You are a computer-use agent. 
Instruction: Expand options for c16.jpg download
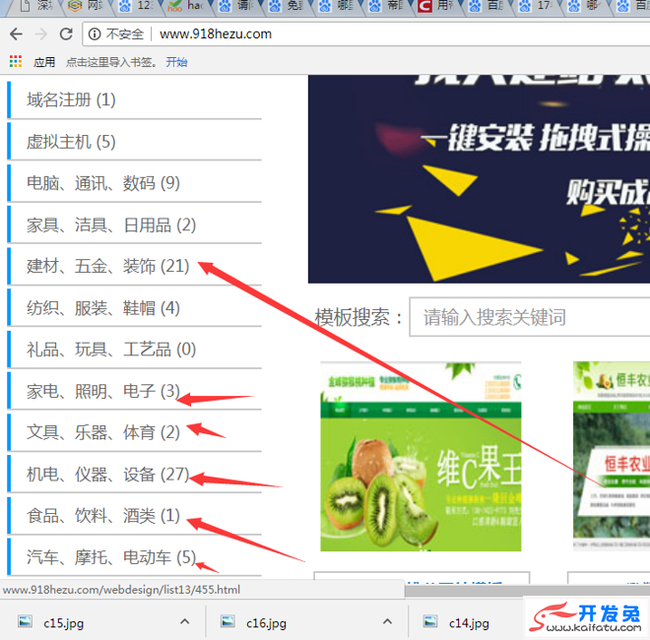point(386,622)
